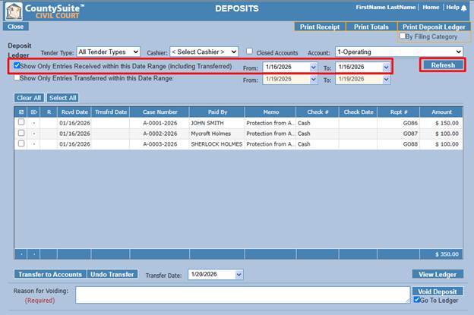Open Transferred To 1/19/2026 date arrow
Viewport: 474px width, 315px height.
pos(387,80)
